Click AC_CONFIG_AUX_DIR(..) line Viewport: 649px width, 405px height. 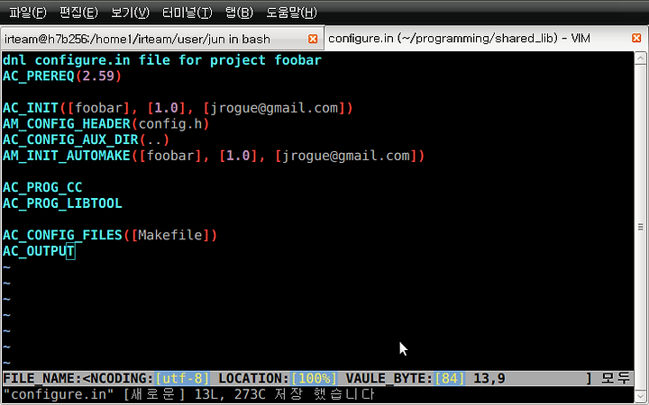point(87,139)
